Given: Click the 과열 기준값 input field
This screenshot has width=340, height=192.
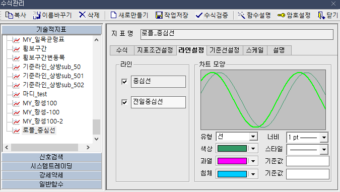Looking at the screenshot, I should pos(308,161).
